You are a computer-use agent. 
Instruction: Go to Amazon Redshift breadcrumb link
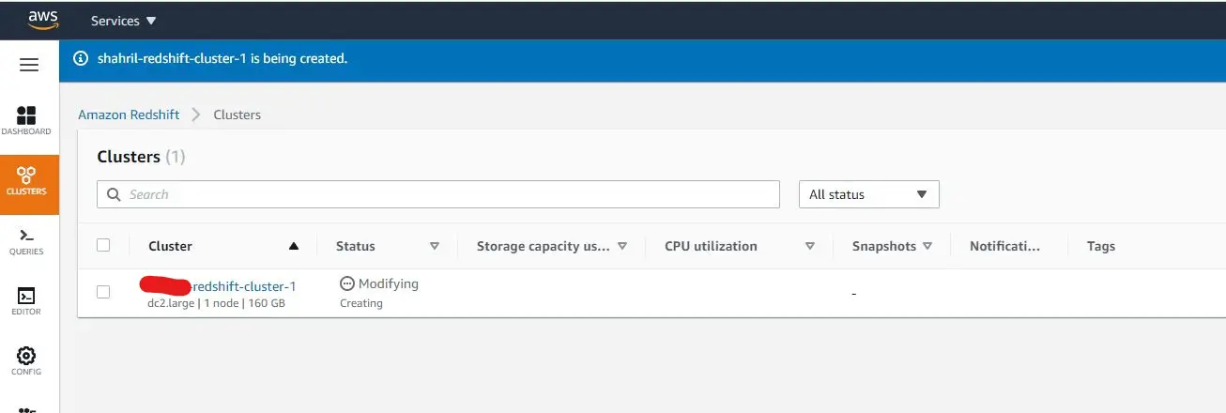pyautogui.click(x=129, y=115)
